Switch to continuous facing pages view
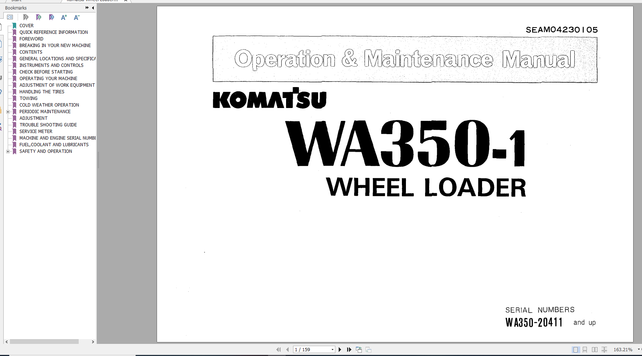The image size is (642, 356). [x=604, y=350]
